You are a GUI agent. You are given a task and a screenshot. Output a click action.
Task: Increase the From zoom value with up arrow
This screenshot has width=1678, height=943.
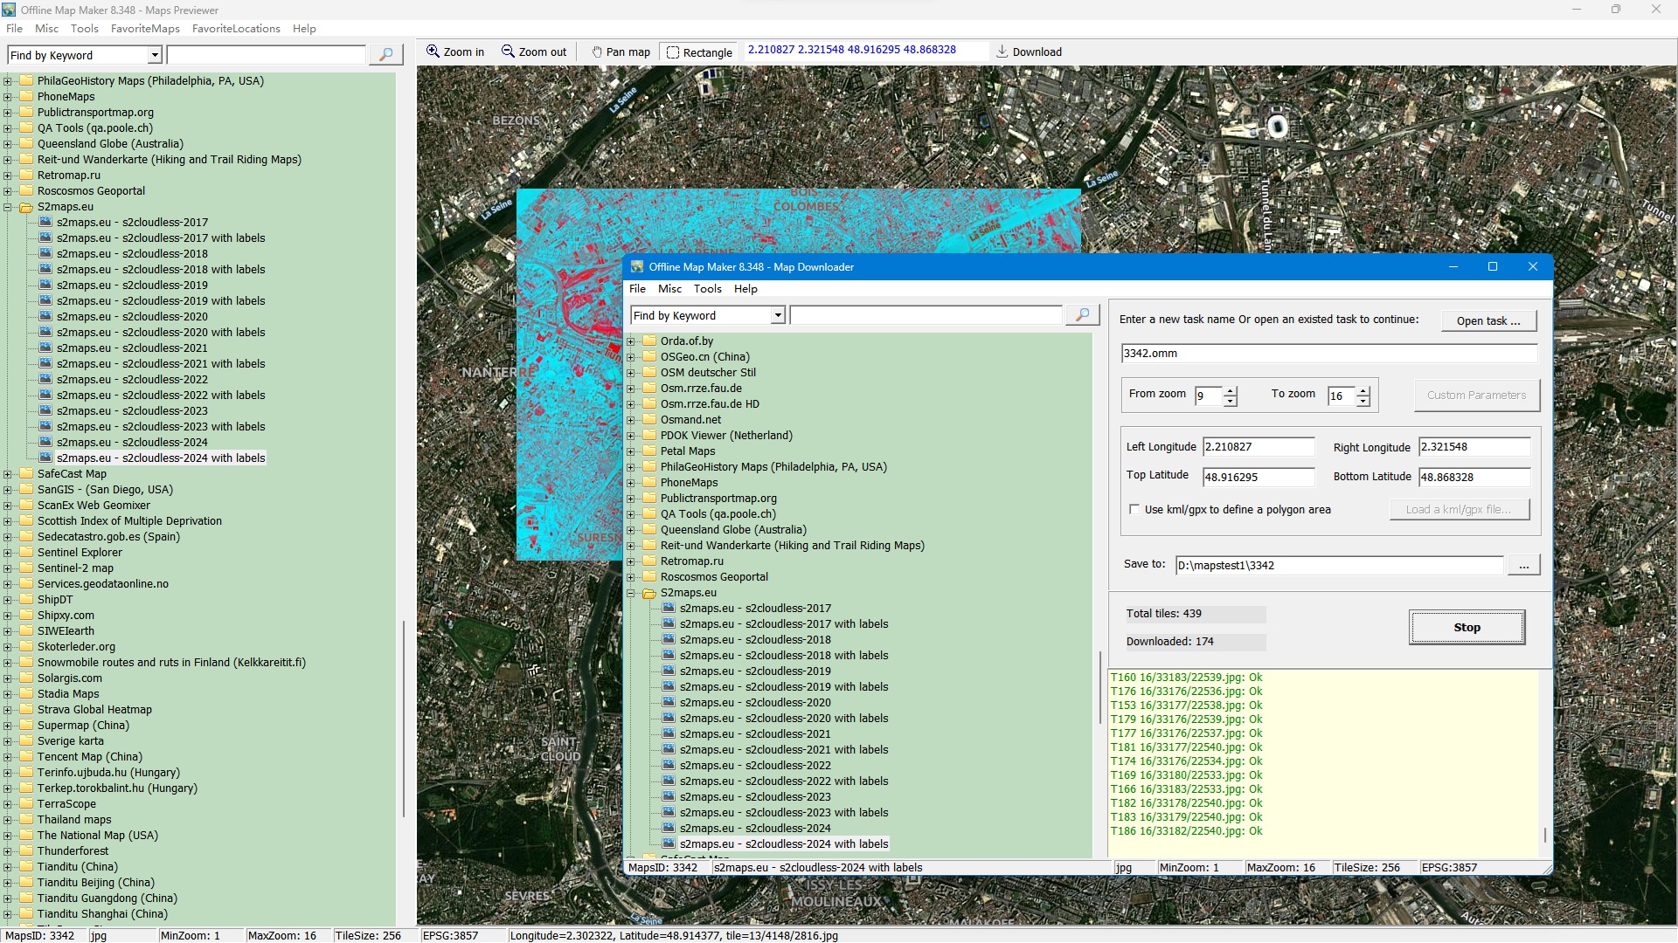click(x=1231, y=390)
